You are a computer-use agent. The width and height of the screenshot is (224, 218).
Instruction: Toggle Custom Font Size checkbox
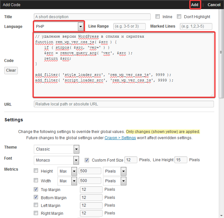(87, 160)
